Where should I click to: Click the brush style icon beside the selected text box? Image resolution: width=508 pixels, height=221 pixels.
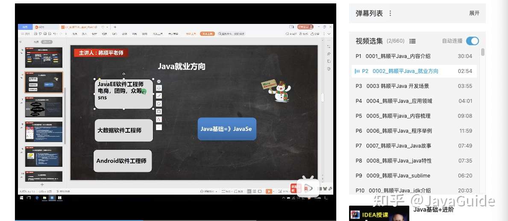tap(159, 96)
